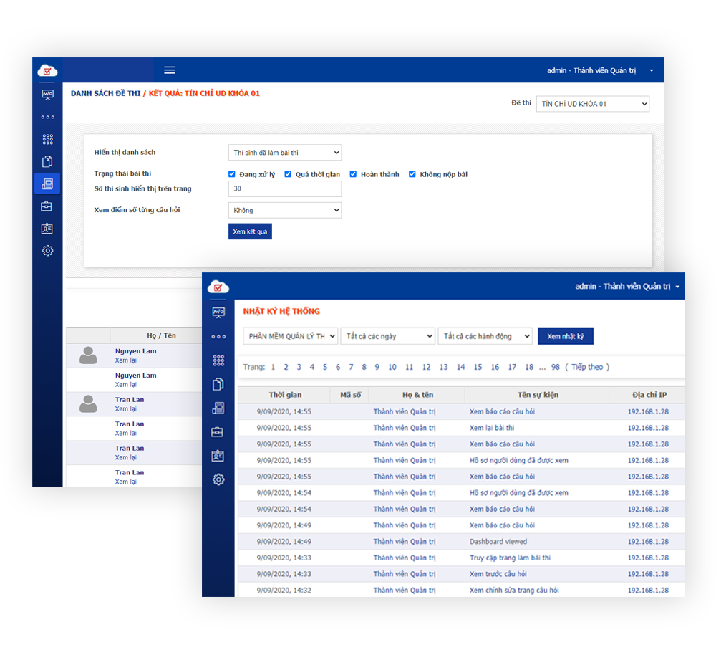Open the exam list icon in the log window sidebar
This screenshot has height=645, width=716.
218,408
